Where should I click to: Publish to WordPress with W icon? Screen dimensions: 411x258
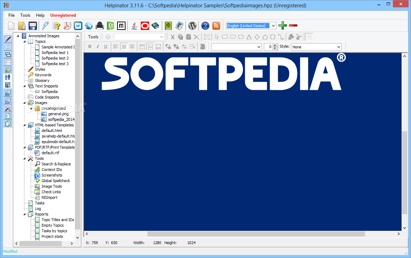192,26
